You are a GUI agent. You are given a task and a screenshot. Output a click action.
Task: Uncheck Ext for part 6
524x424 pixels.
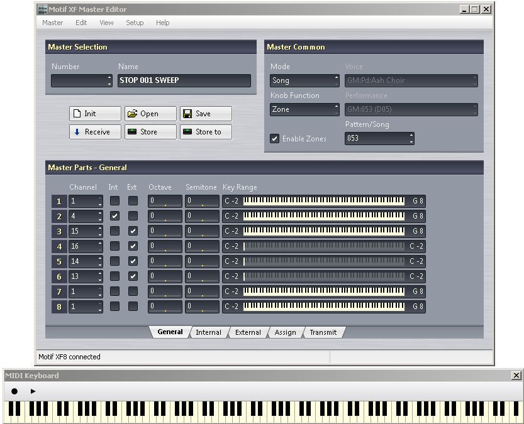[133, 276]
